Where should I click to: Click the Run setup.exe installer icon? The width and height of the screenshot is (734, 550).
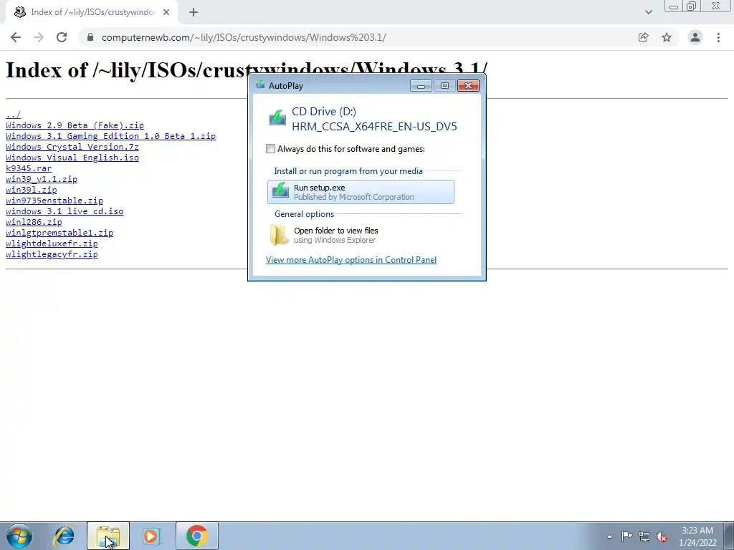pos(280,192)
